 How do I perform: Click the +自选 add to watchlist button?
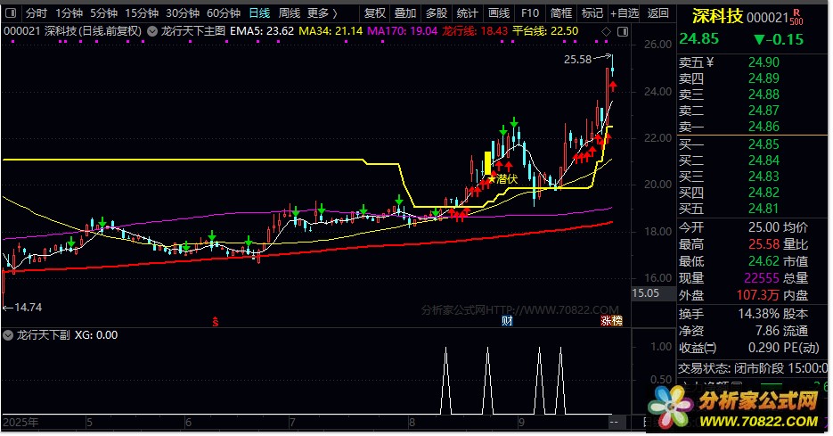624,13
